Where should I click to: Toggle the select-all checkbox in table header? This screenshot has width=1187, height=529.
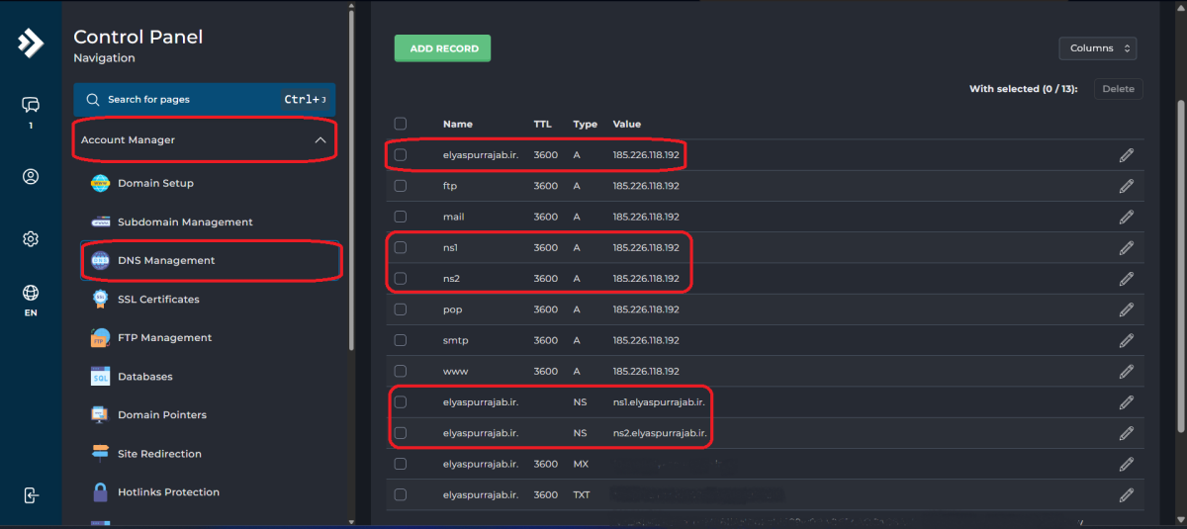pos(401,125)
